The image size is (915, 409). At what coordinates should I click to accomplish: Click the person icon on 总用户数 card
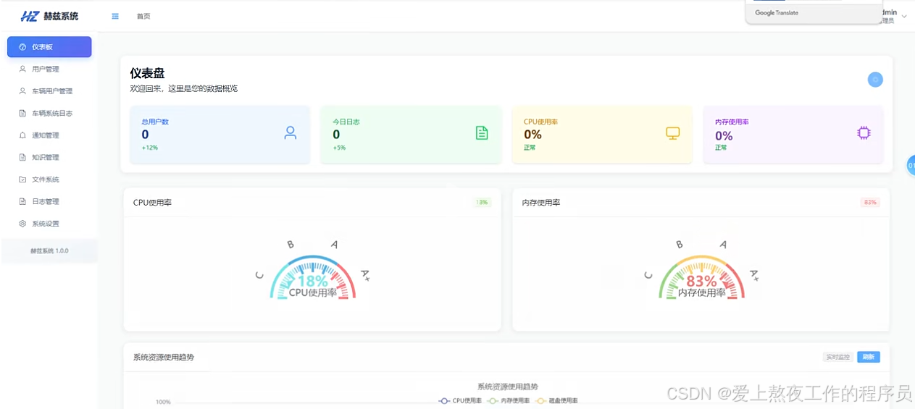(x=291, y=133)
